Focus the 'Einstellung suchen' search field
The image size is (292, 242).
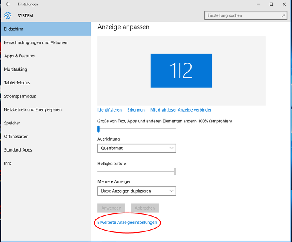click(x=243, y=15)
